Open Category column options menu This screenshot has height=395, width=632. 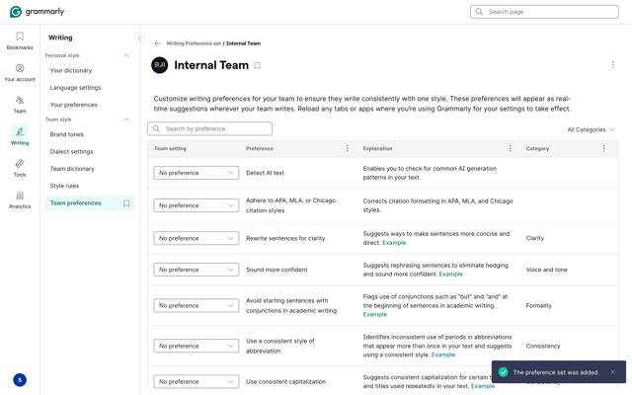pyautogui.click(x=603, y=148)
